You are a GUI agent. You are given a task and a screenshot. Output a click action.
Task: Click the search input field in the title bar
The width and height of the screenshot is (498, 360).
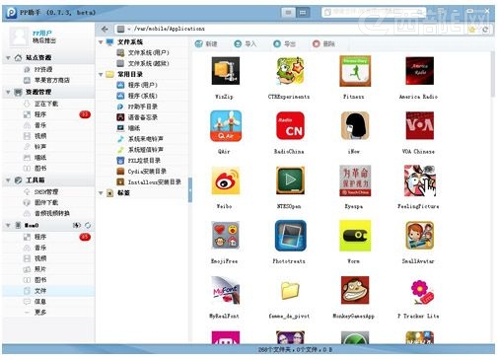tap(373, 13)
